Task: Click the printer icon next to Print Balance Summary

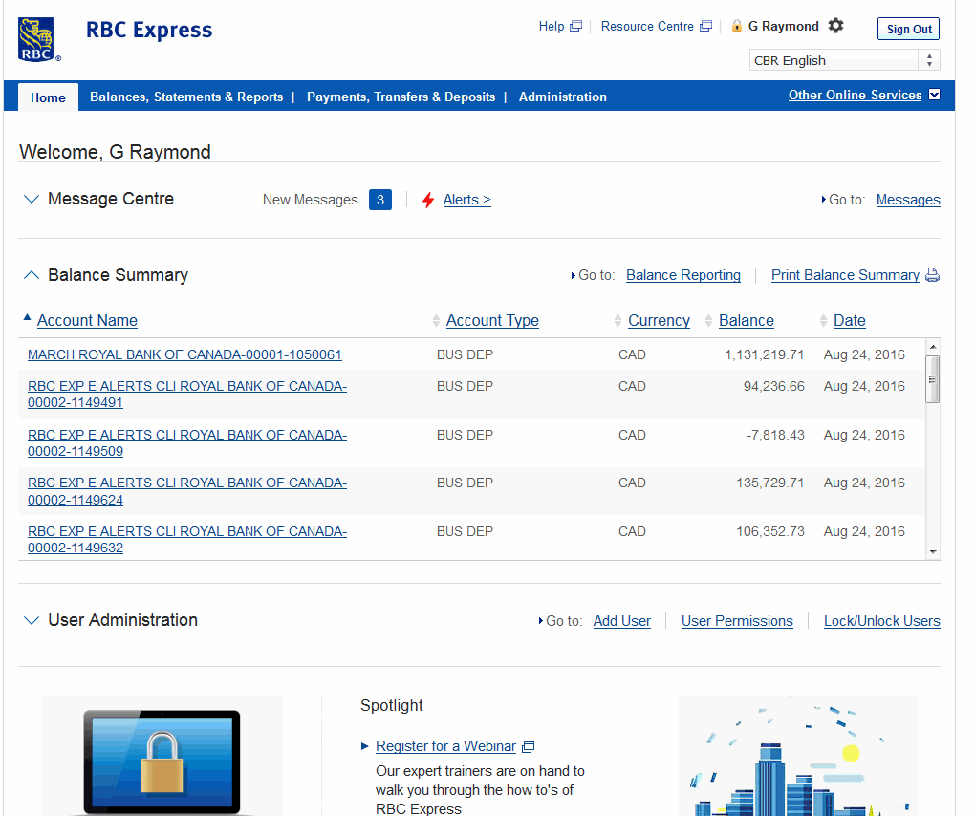Action: pyautogui.click(x=932, y=275)
